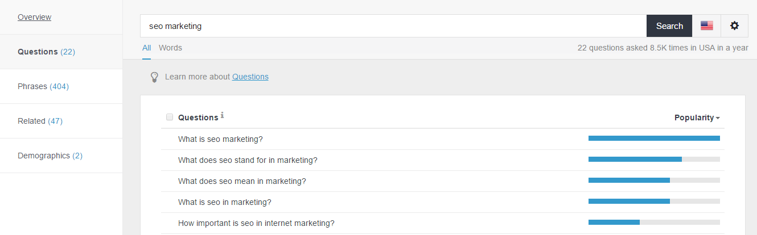Screen dimensions: 757x235
Task: Select the All tab
Action: point(146,48)
